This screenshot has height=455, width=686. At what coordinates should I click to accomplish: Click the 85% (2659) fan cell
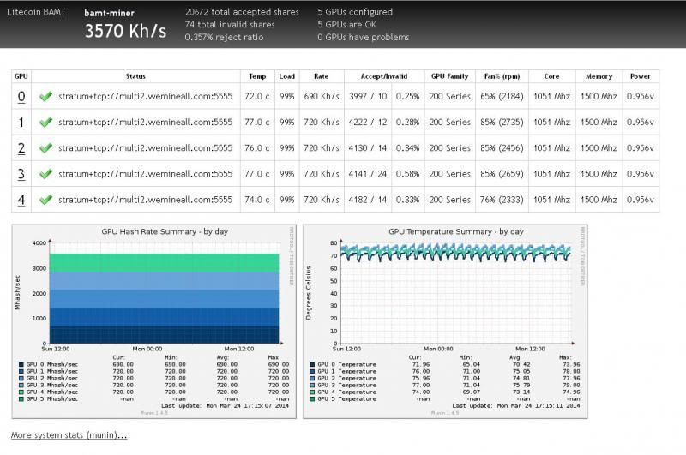click(502, 174)
